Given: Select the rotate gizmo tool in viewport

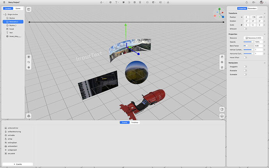Looking at the screenshot, I should click(28, 62).
